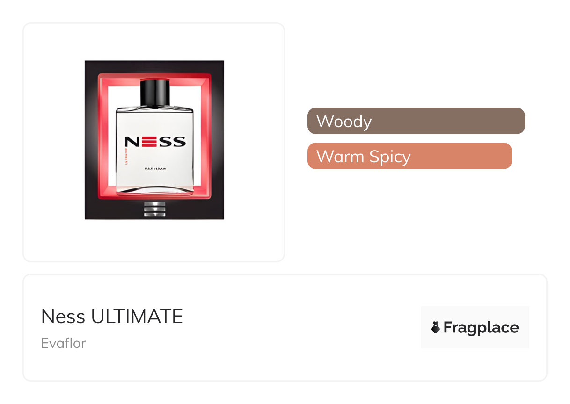Click the small black text beneath NESS logo
This screenshot has width=570, height=404.
(x=155, y=168)
